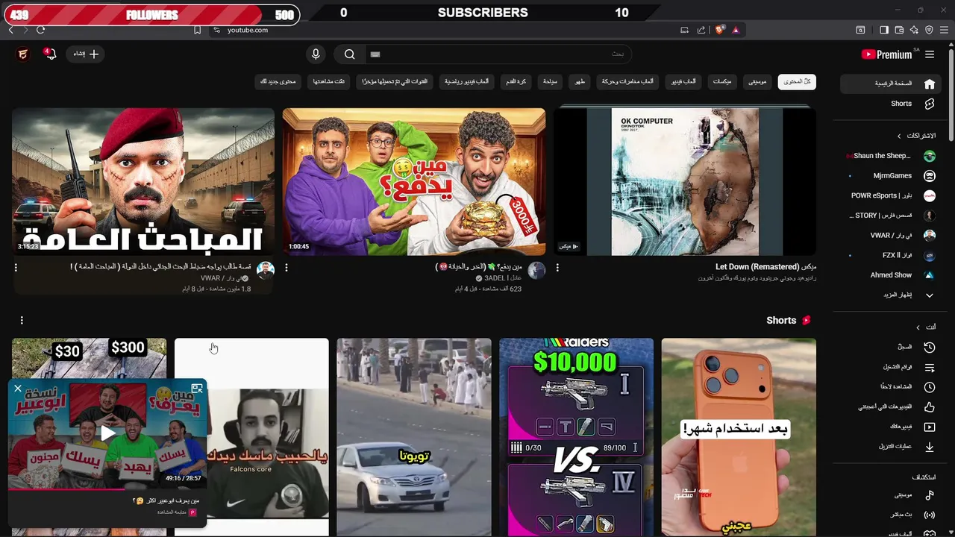
Task: Open the Brave VPN shield icon
Action: pos(929,30)
